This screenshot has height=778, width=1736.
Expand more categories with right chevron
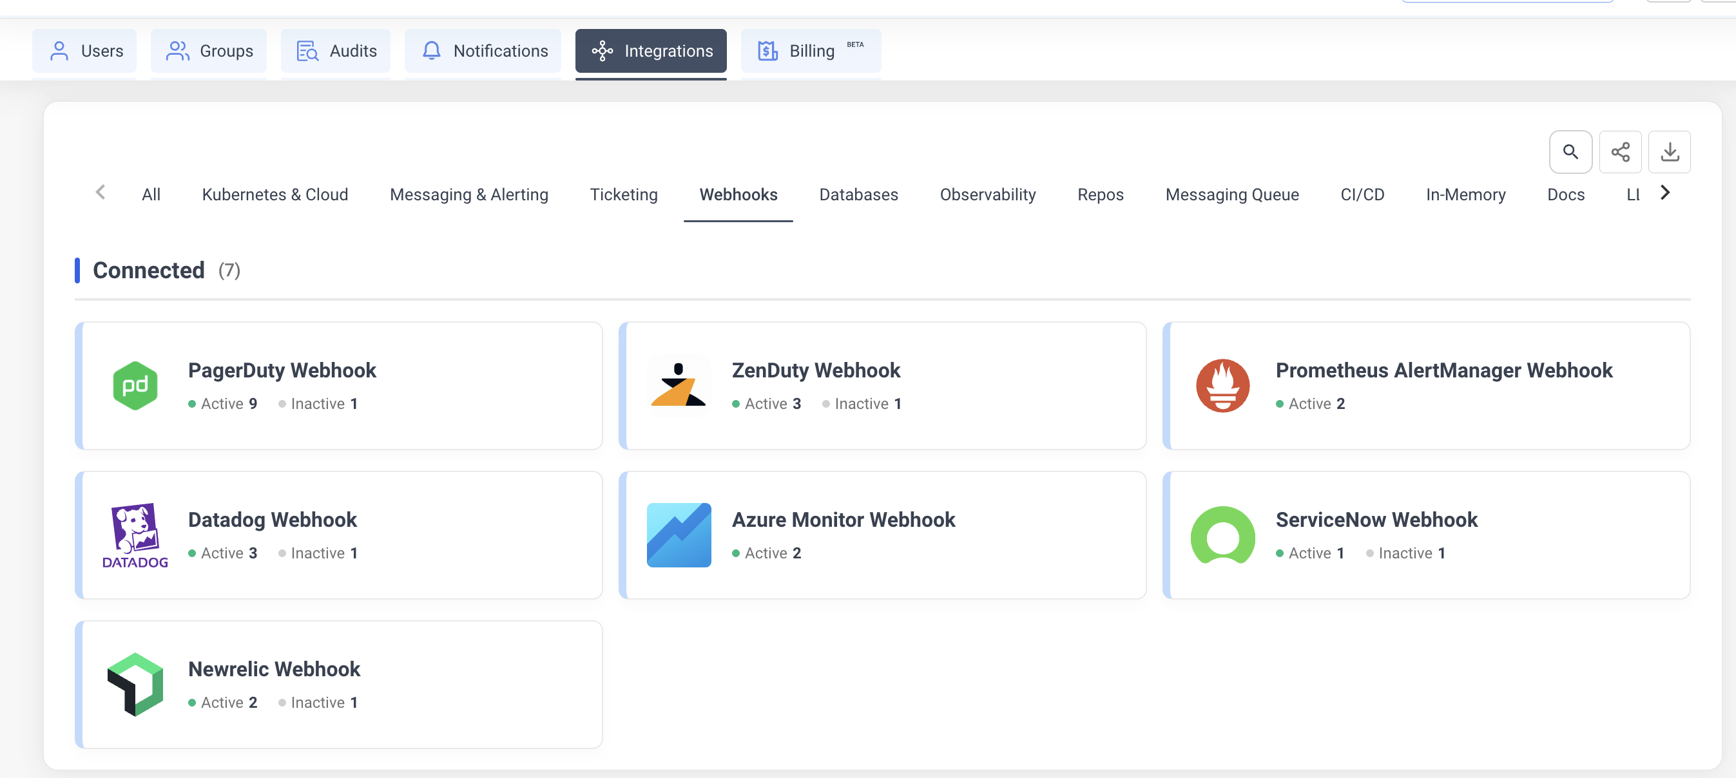[1665, 192]
